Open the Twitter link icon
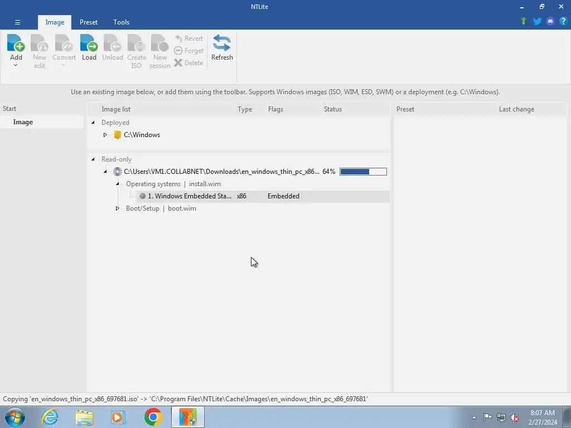The image size is (571, 428). coord(537,21)
